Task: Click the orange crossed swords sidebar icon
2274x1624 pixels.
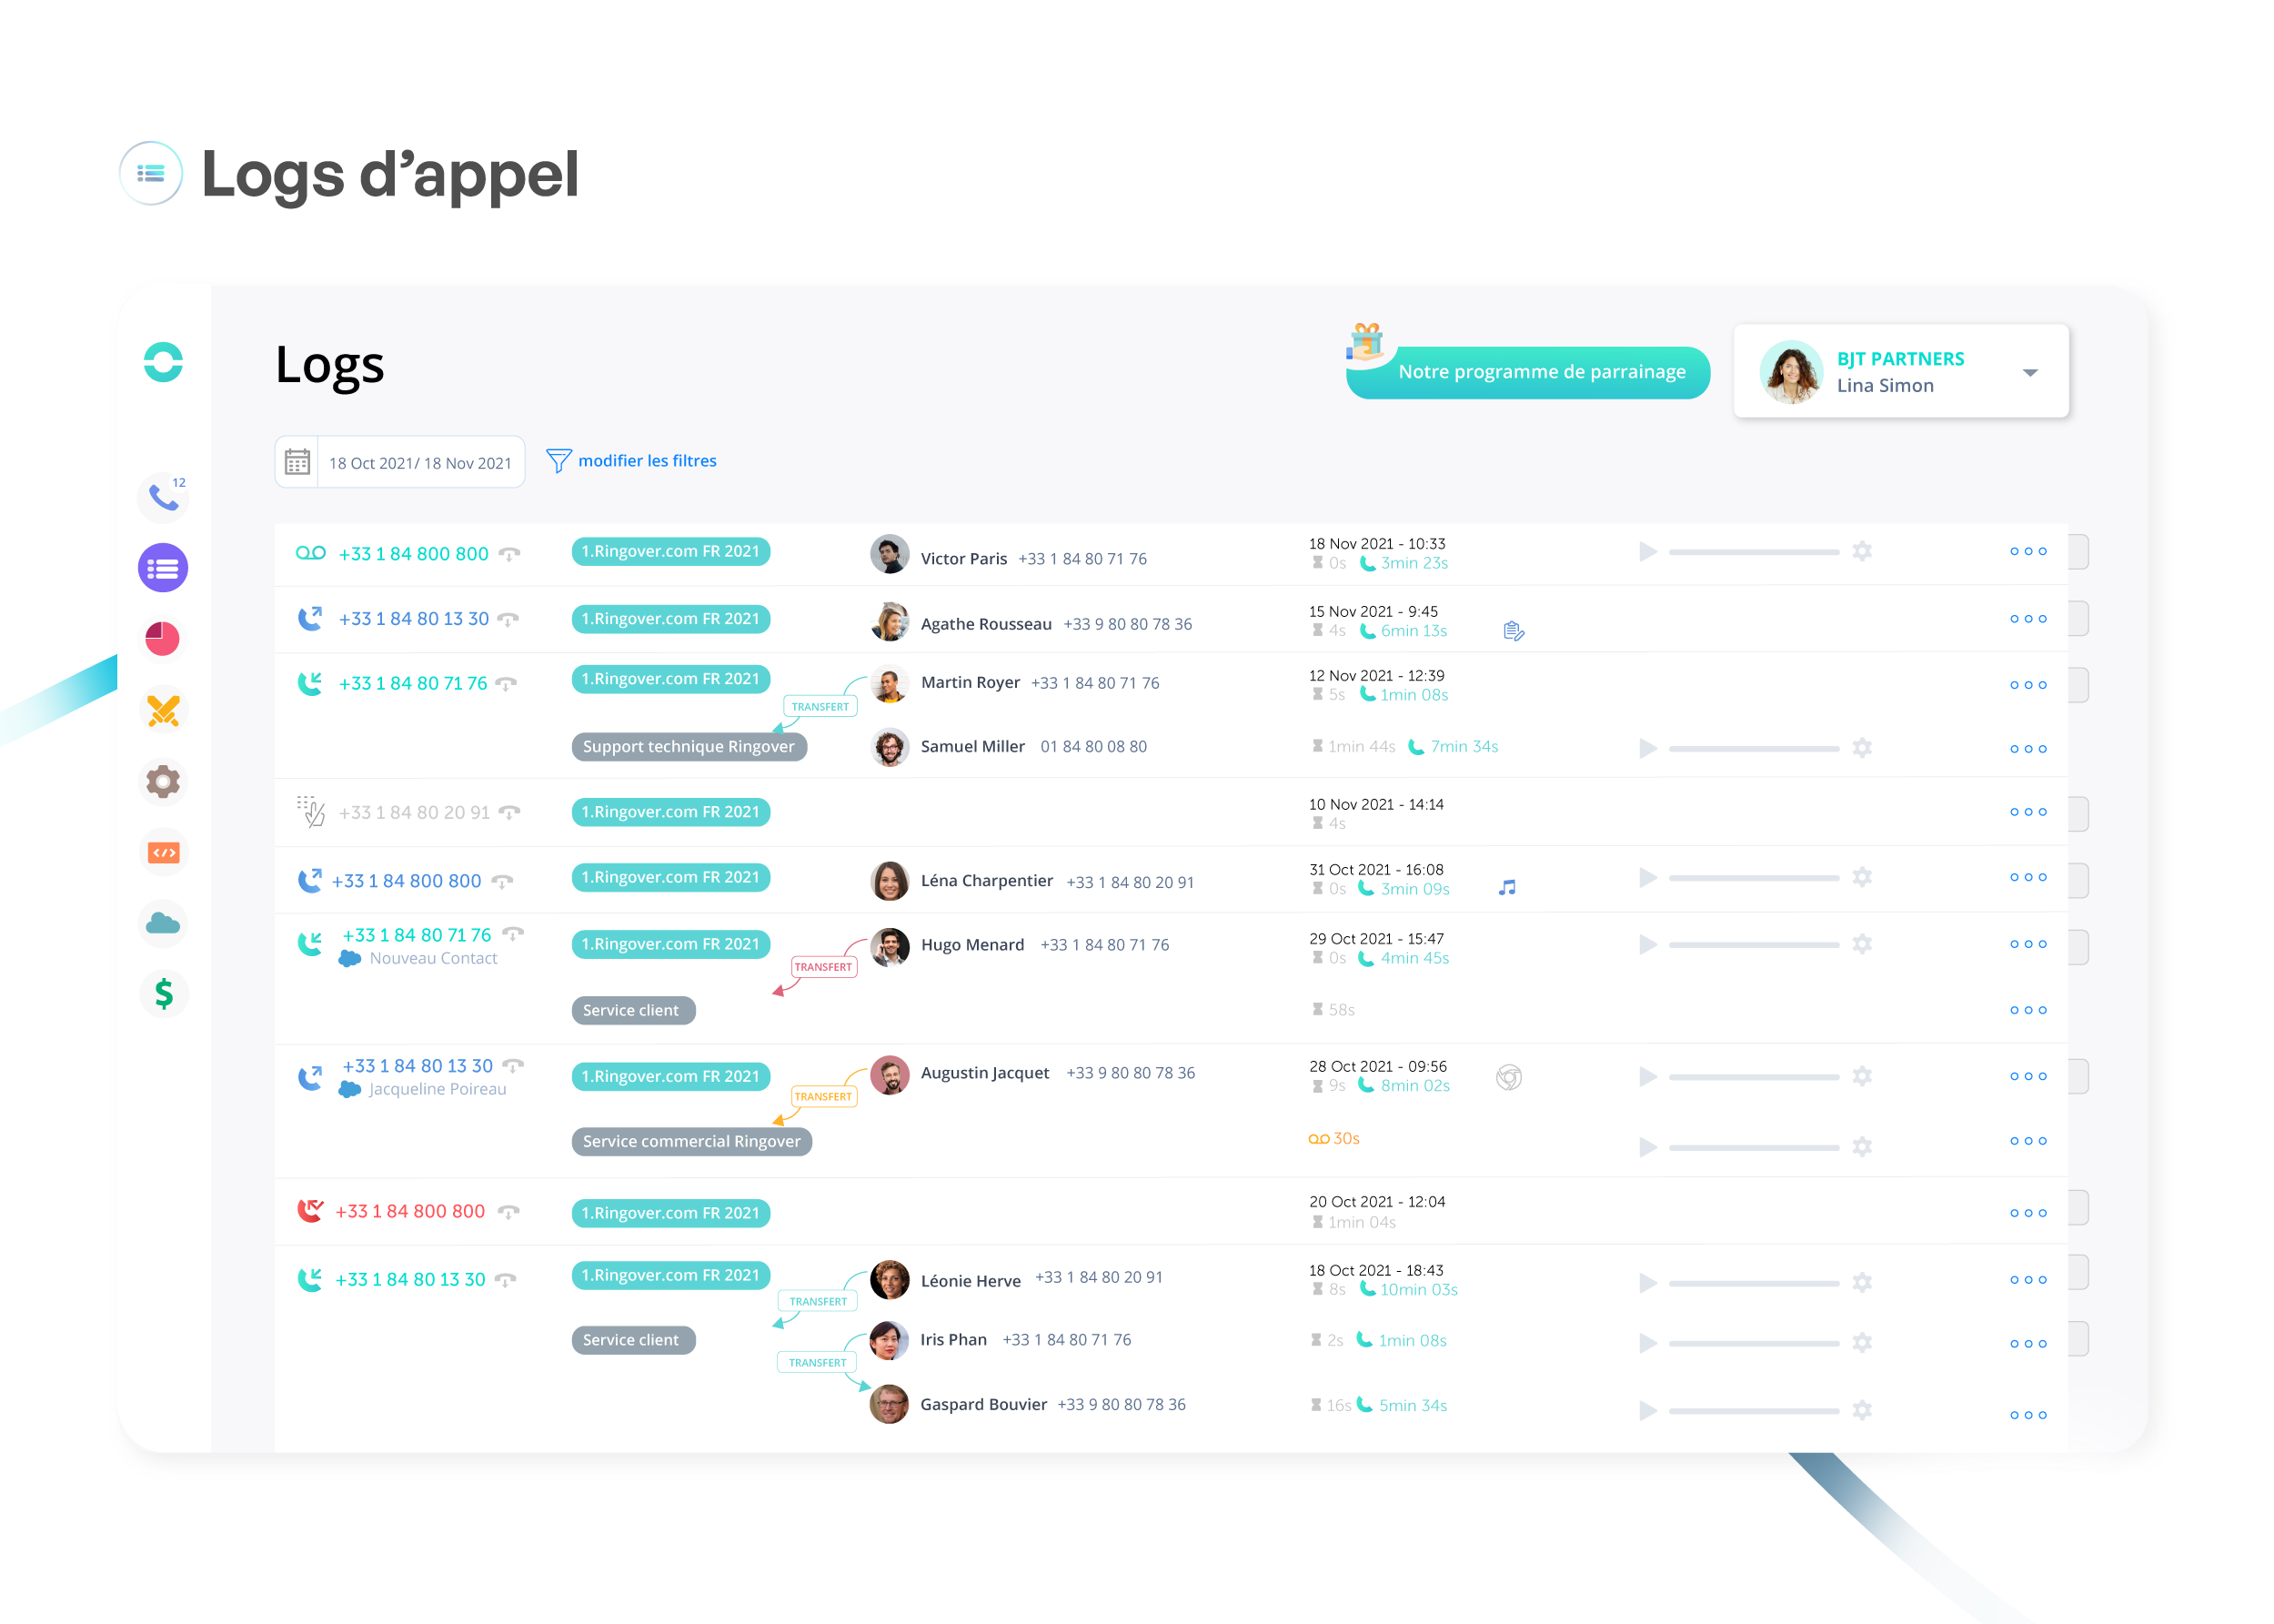Action: point(163,711)
